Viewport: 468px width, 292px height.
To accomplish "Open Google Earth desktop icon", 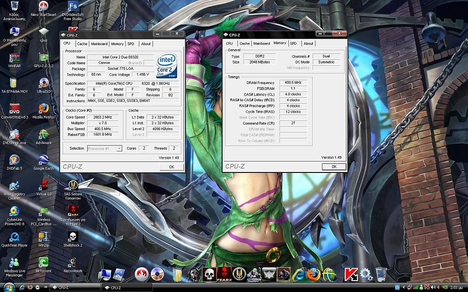I will tap(43, 162).
